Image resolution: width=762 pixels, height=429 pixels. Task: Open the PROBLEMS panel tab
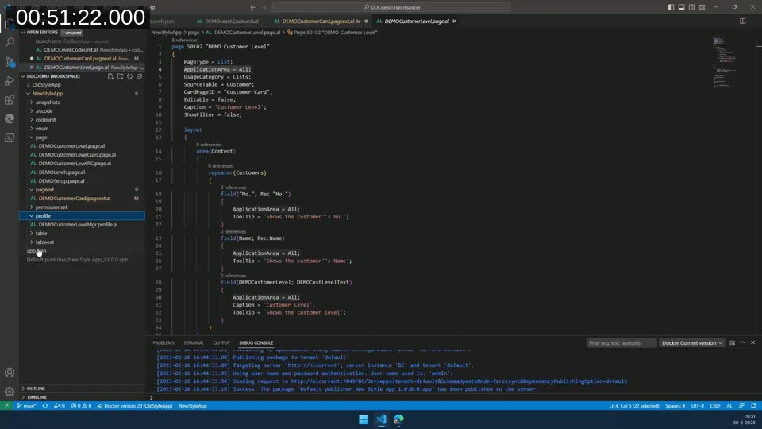[164, 343]
